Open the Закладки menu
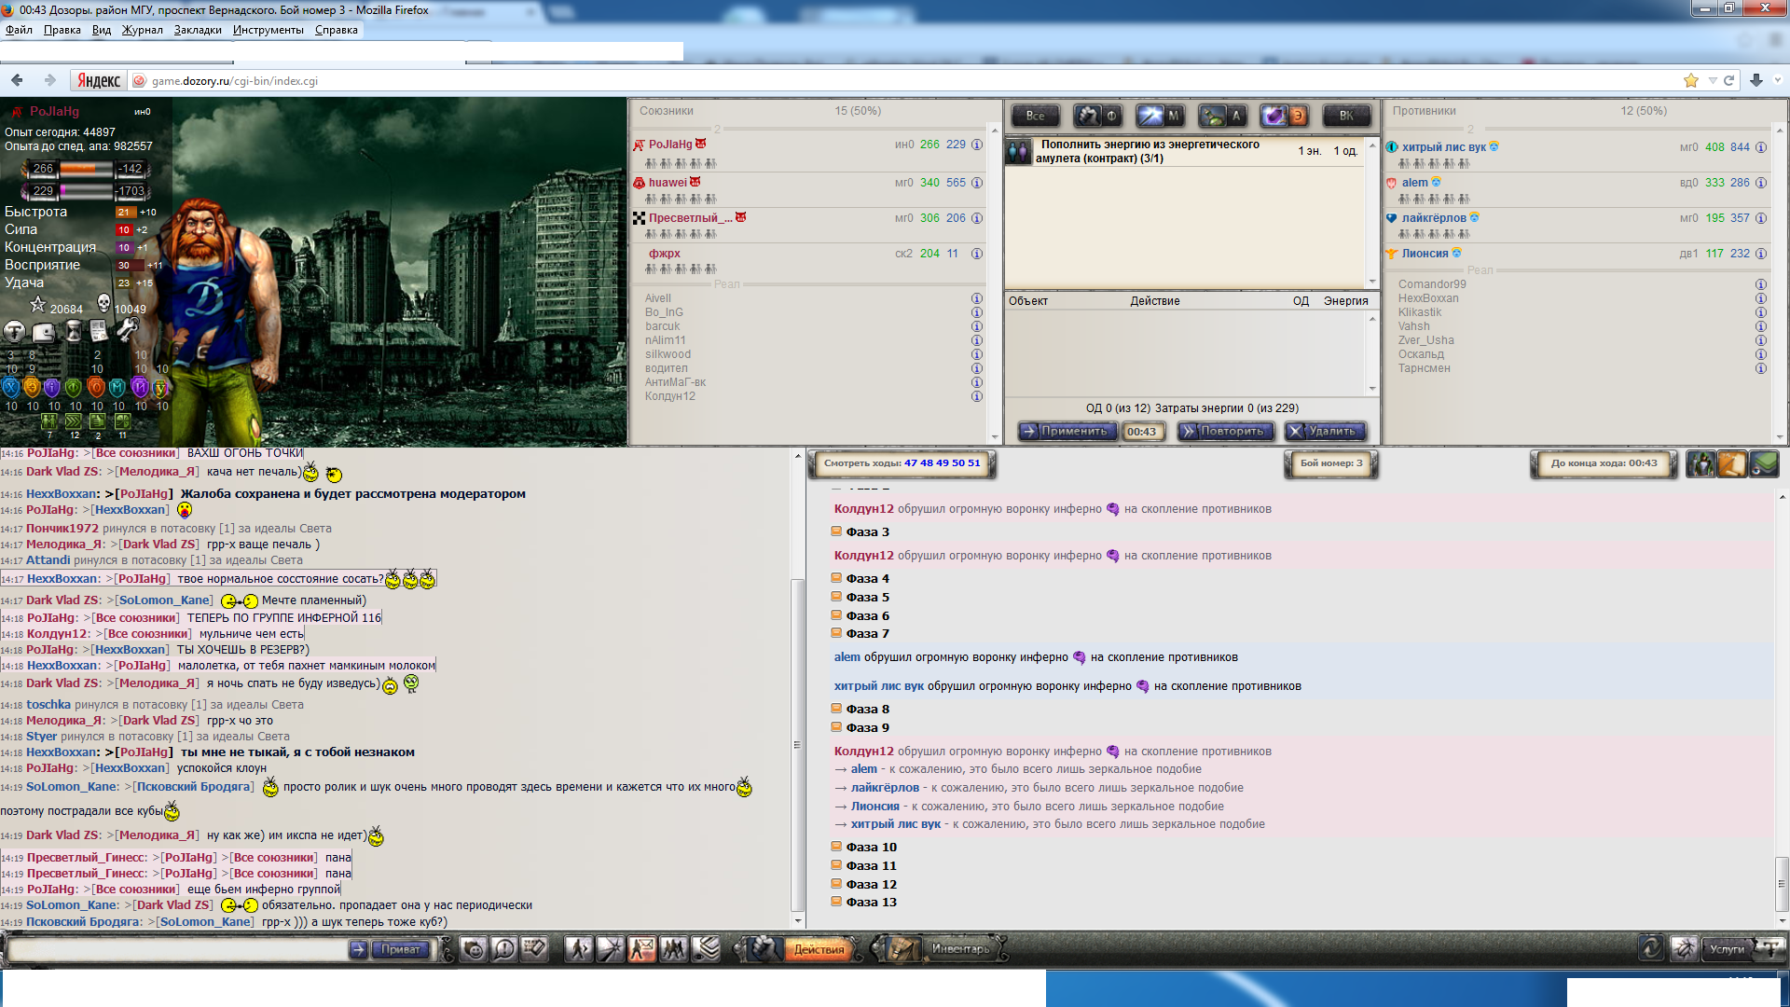 click(x=198, y=30)
